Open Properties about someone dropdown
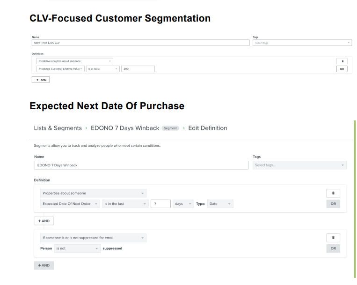This screenshot has width=357, height=285. (x=94, y=193)
